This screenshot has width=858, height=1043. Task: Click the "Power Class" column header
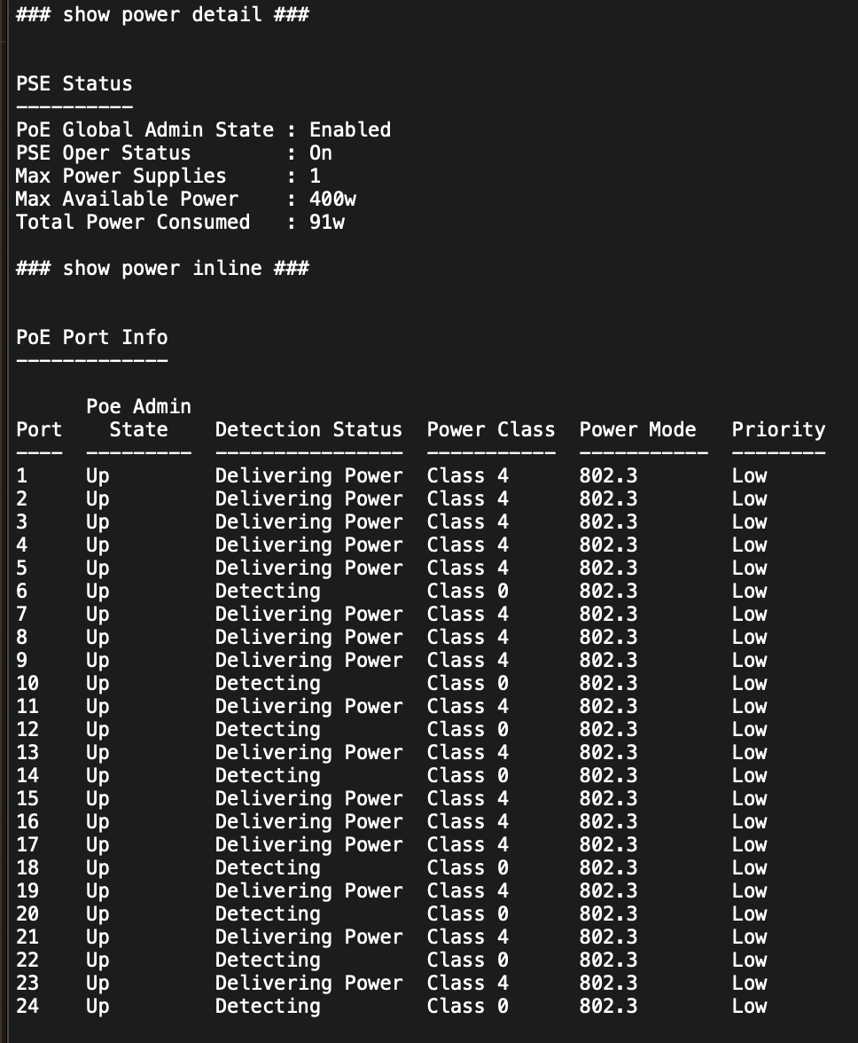pos(490,429)
